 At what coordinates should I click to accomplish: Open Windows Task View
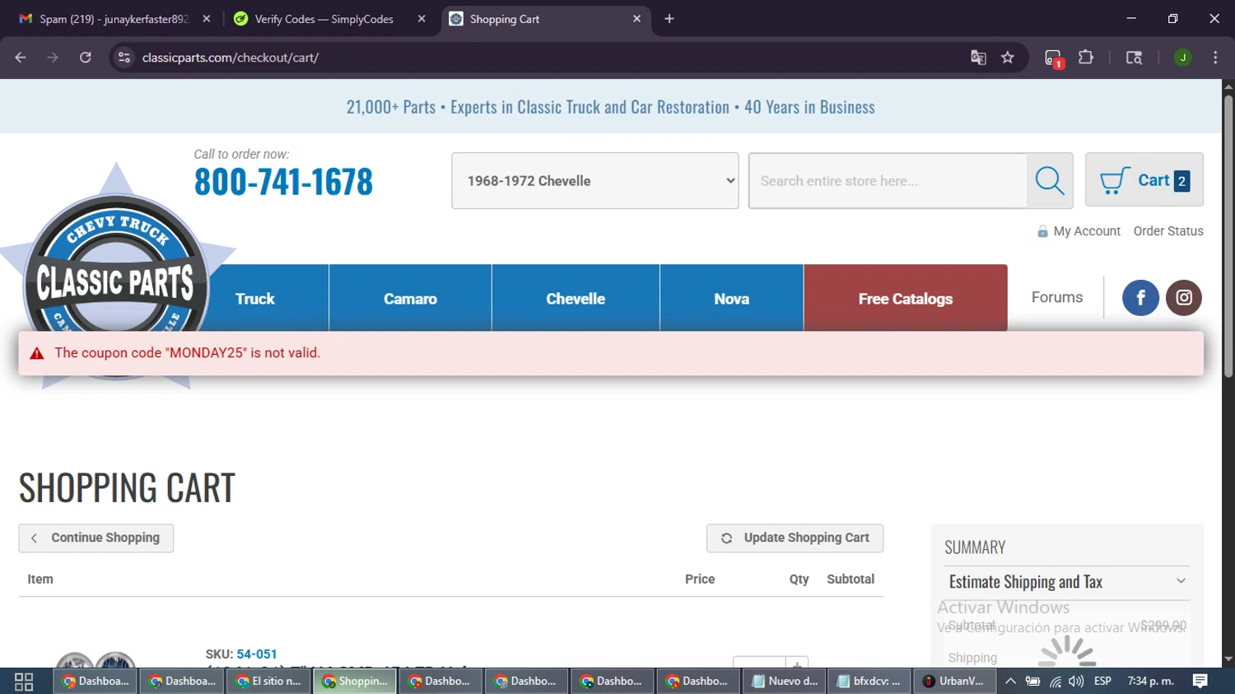pos(24,682)
